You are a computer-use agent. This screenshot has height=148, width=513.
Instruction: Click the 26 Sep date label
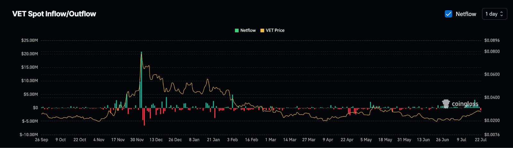(42, 140)
